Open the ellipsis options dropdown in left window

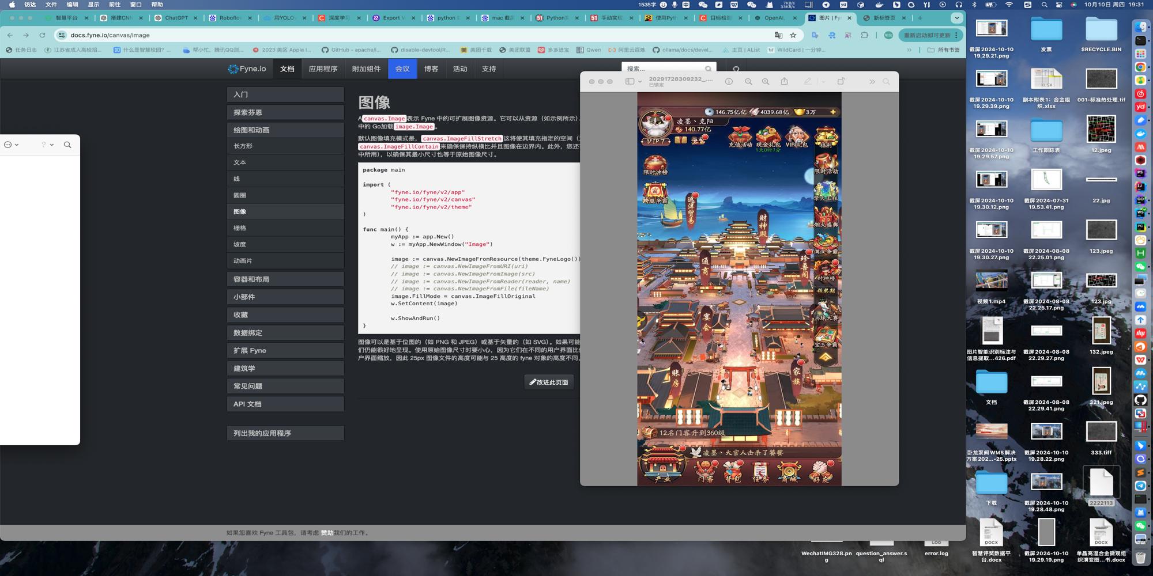12,145
